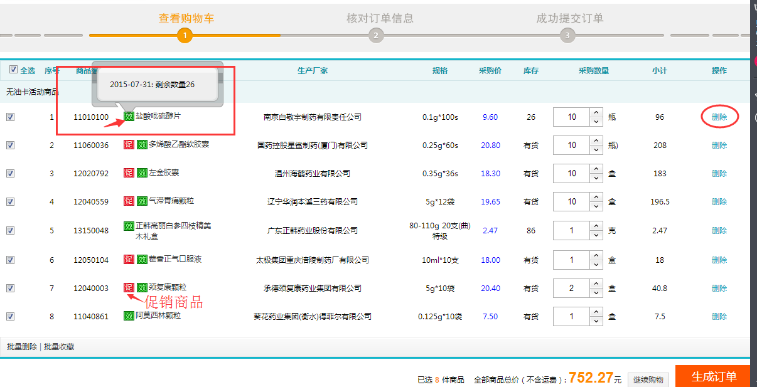Click manufacturer 温州海鹤药业有限公司

[312, 173]
